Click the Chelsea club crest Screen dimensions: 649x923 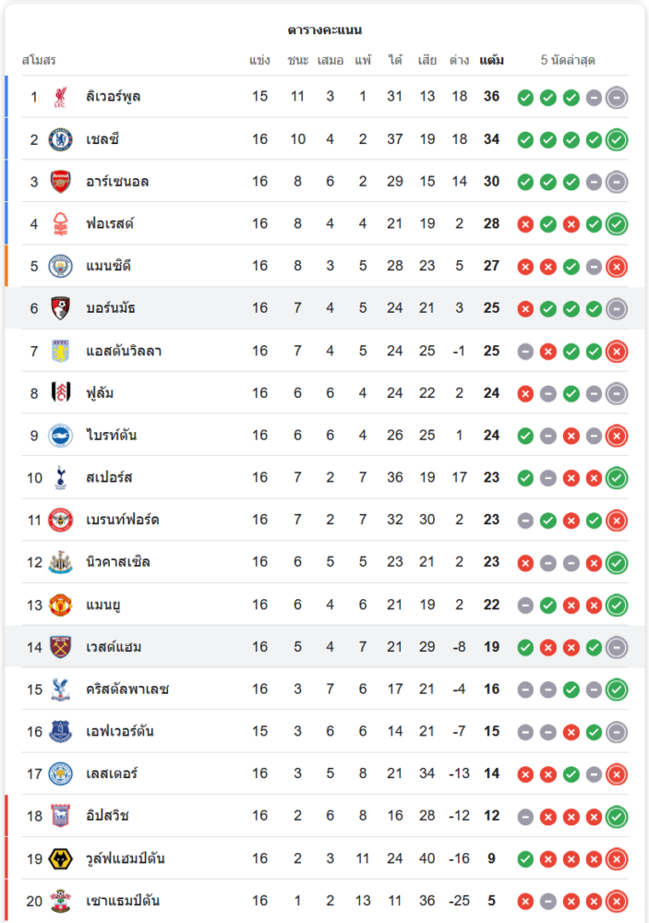tap(61, 139)
